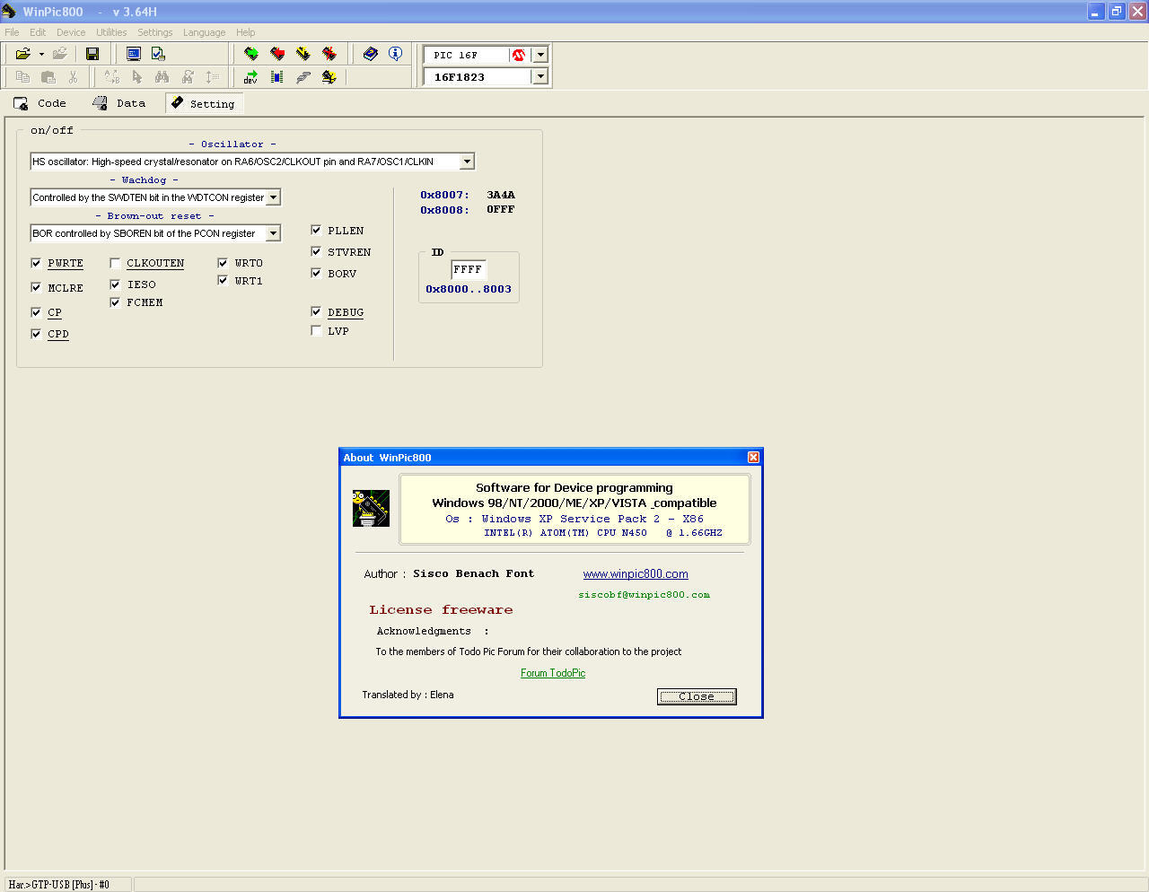Click the copy icon in lower toolbar
Image resolution: width=1149 pixels, height=892 pixels.
pos(23,77)
